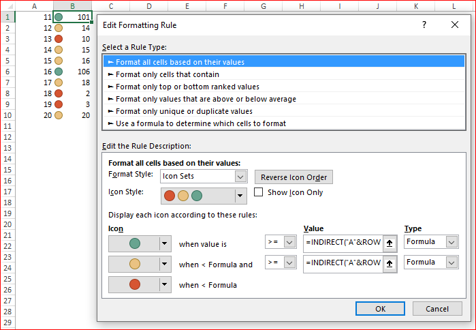Image resolution: width=476 pixels, height=330 pixels.
Task: Open the operator dropdown for green icon rule
Action: click(x=289, y=242)
